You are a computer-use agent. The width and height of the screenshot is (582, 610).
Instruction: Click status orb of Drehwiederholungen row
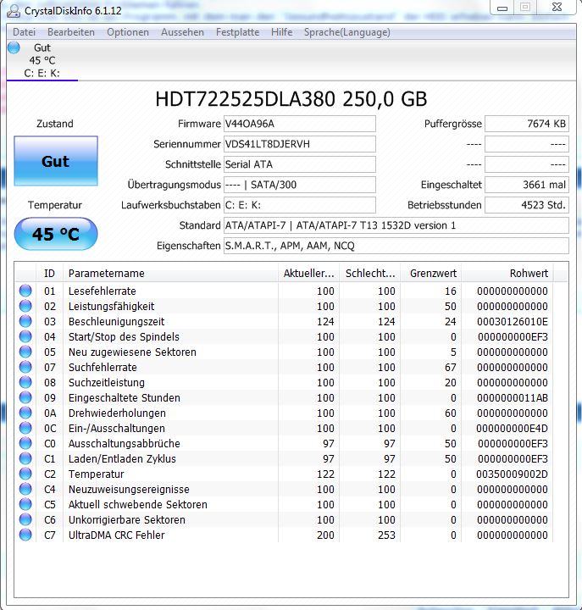pos(25,413)
